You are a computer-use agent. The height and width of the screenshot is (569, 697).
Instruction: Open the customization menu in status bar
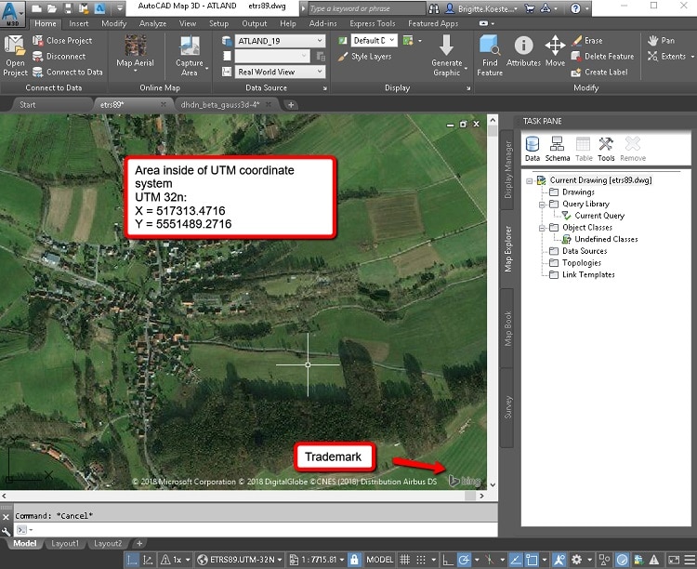point(690,559)
